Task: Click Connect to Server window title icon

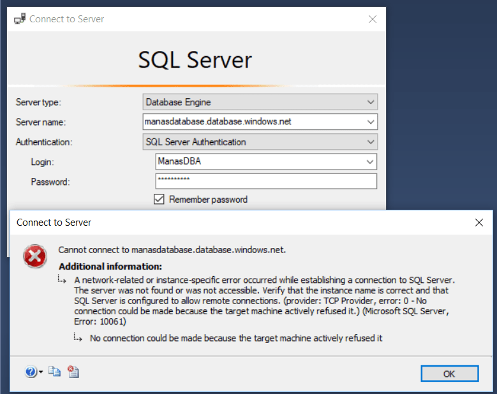Action: coord(20,19)
